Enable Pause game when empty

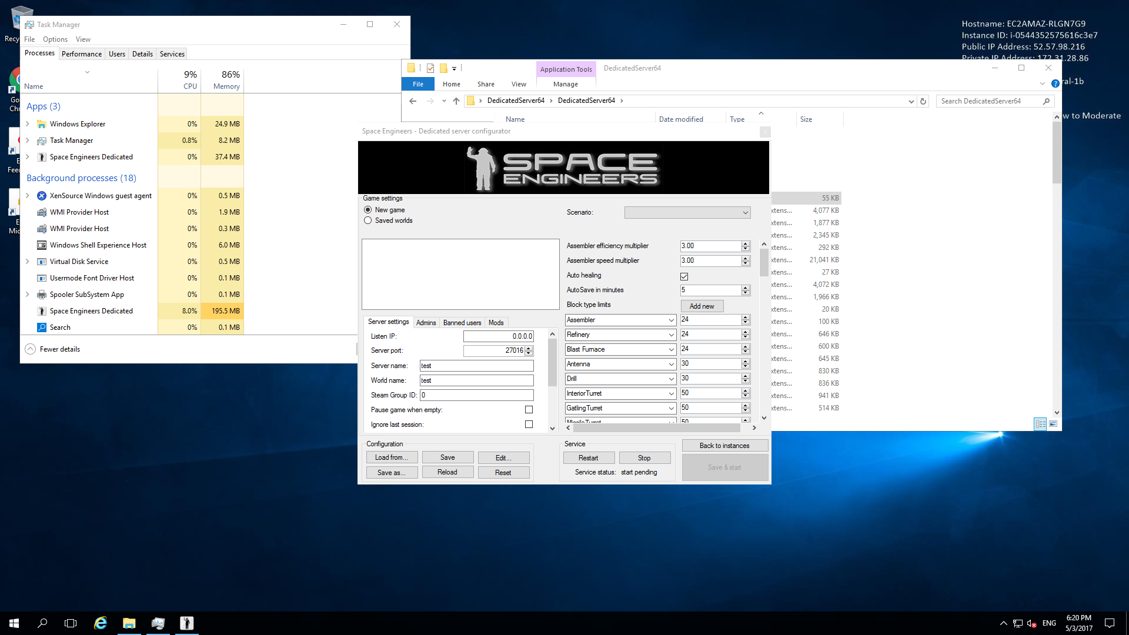click(x=529, y=410)
